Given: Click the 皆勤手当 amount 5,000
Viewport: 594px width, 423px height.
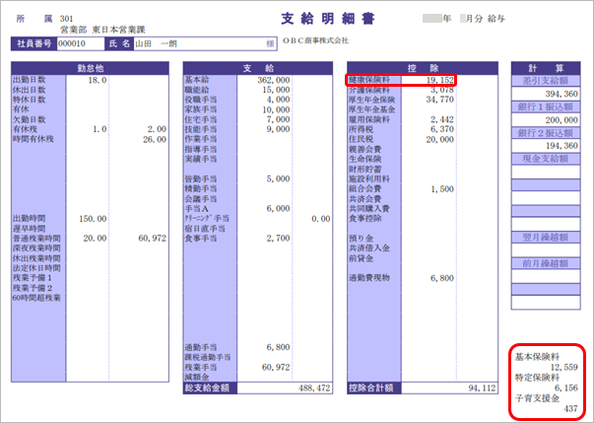Looking at the screenshot, I should coord(279,178).
